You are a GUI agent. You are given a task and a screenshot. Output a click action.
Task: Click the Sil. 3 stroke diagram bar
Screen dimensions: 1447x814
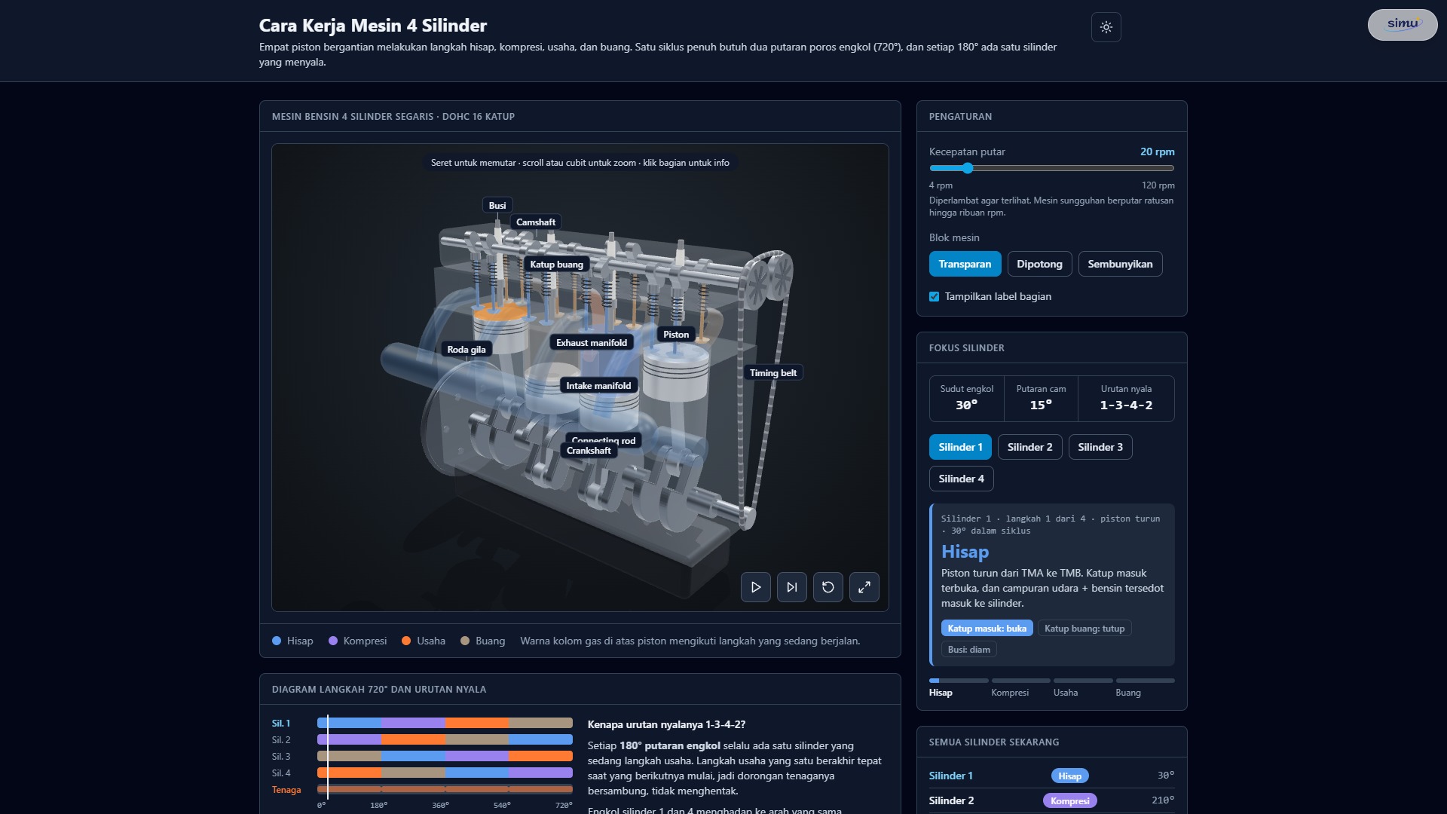tap(445, 756)
